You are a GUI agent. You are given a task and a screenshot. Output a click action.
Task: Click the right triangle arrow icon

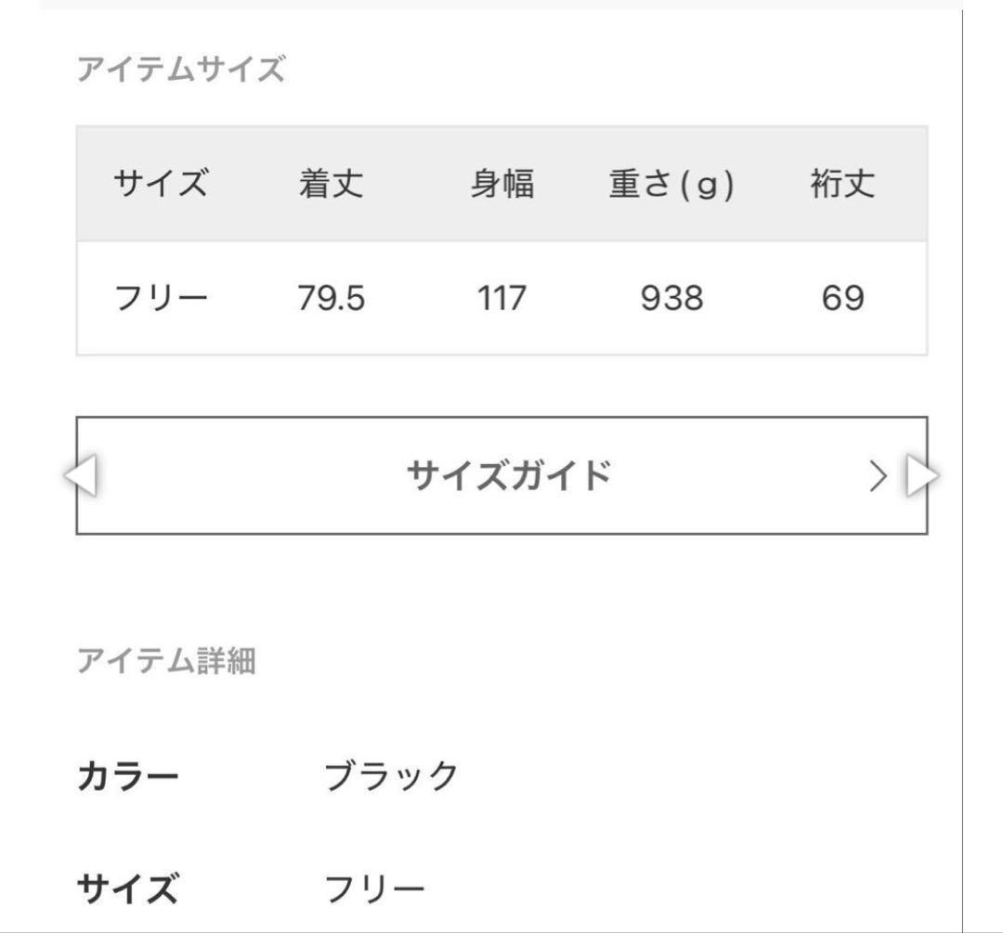tap(922, 475)
